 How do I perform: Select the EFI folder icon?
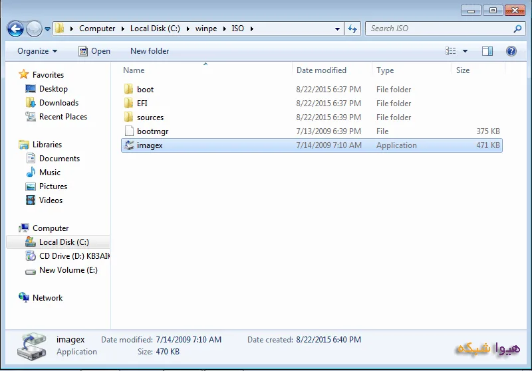pyautogui.click(x=128, y=104)
